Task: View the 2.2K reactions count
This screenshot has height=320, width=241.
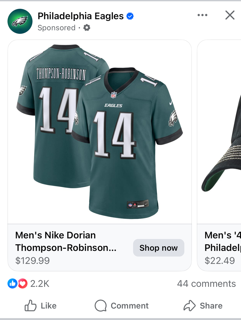Action: (x=40, y=284)
